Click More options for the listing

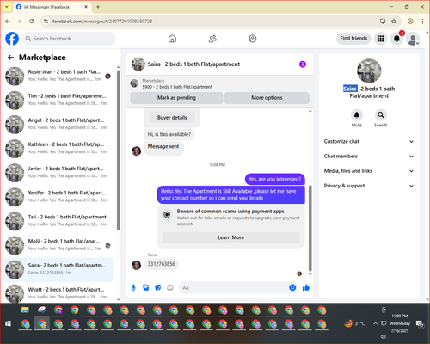(267, 98)
